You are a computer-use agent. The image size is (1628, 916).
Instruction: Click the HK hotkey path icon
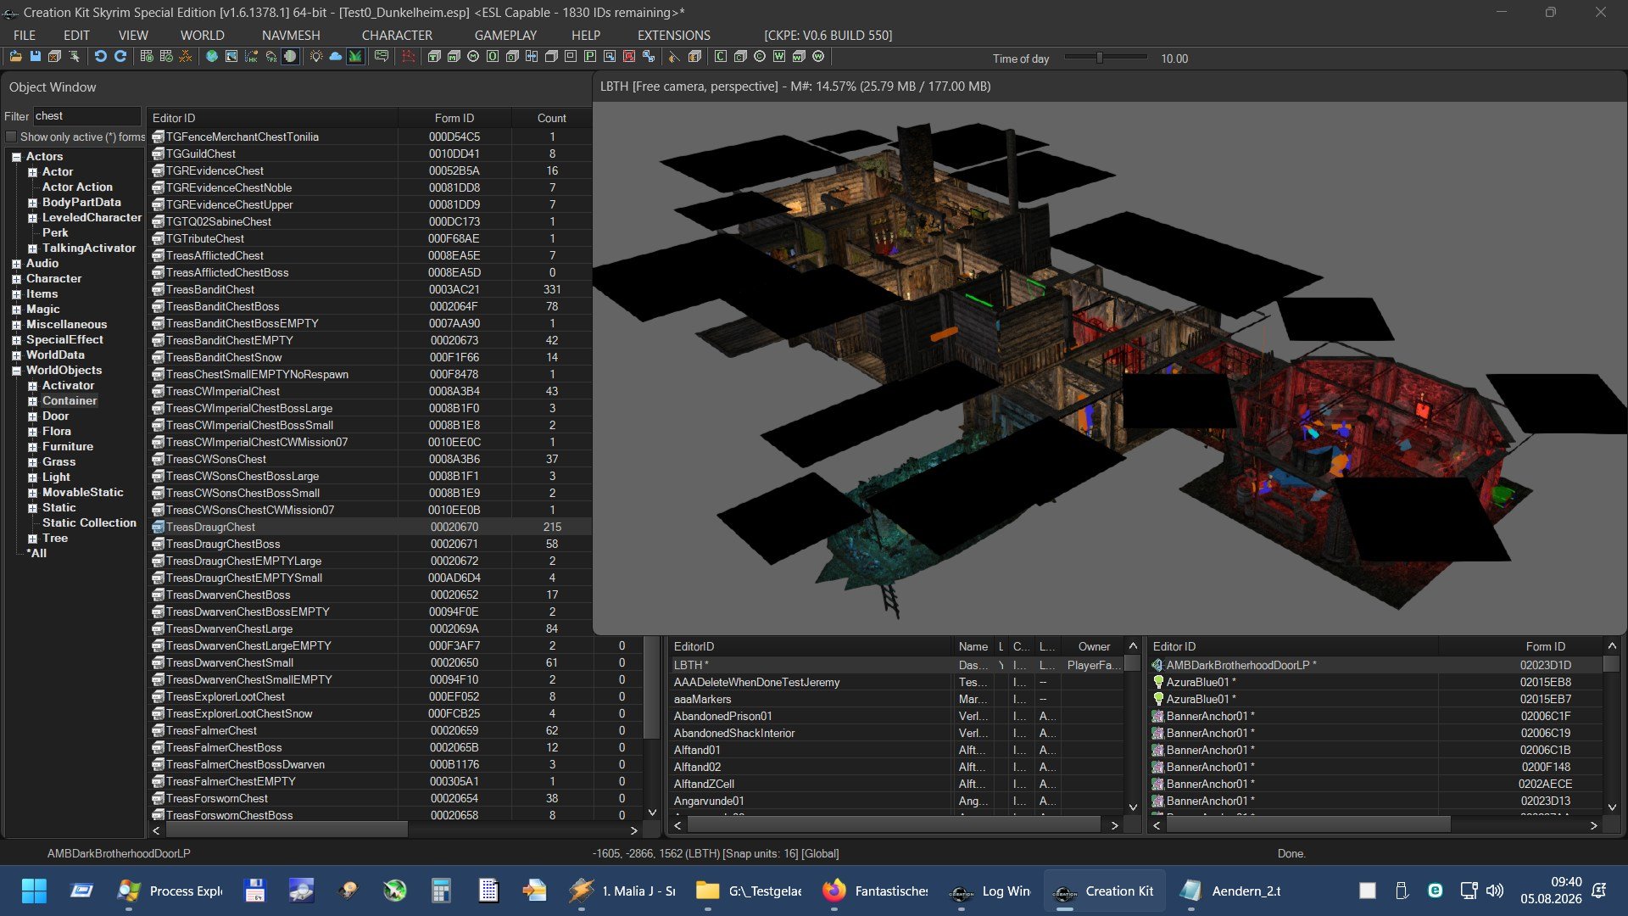click(x=251, y=57)
